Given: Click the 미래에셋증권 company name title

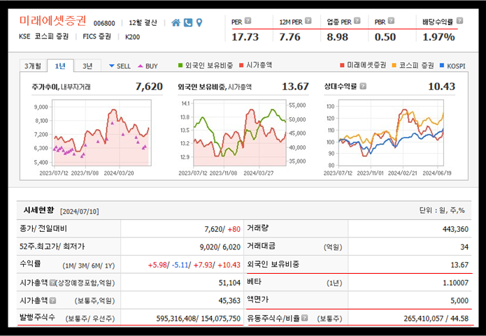Looking at the screenshot, I should (52, 21).
